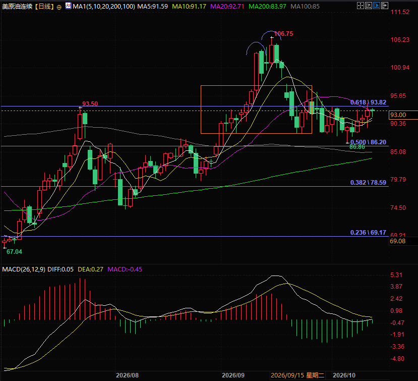Click the small circle-cross icon beside 日线

(x=59, y=7)
